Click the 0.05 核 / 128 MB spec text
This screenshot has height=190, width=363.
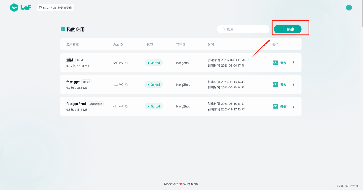click(x=78, y=66)
